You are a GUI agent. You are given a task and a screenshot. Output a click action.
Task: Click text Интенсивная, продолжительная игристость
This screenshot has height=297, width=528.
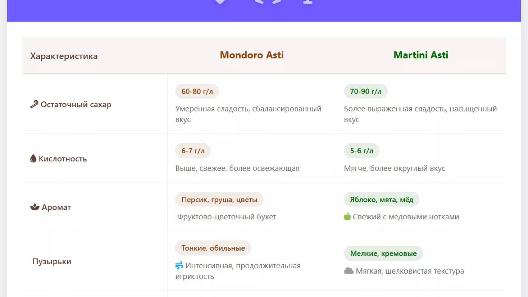(238, 271)
